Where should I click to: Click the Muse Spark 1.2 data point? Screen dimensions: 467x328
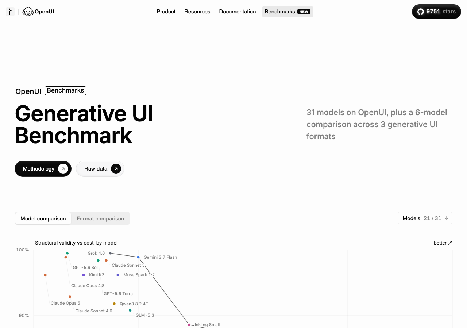tap(118, 275)
